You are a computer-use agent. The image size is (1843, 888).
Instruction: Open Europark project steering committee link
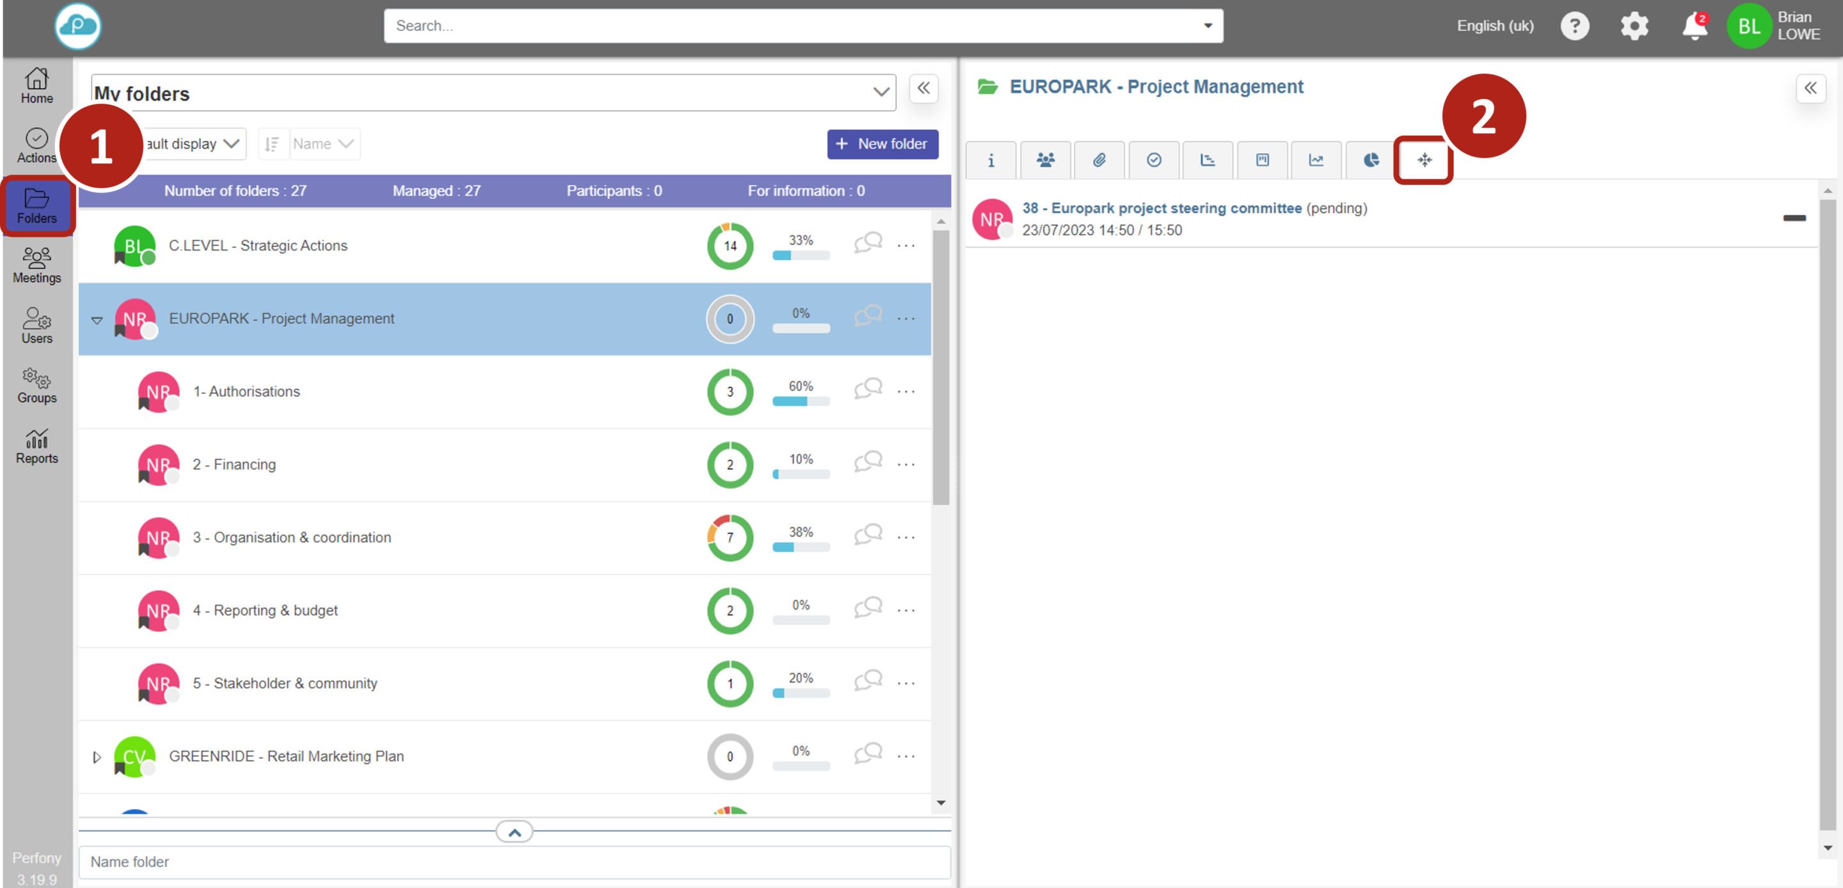tap(1161, 208)
